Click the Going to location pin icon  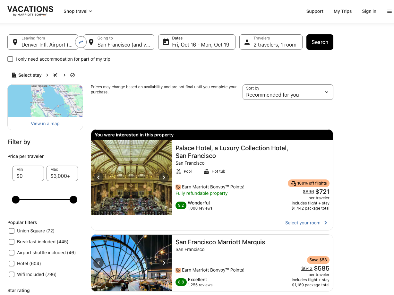click(91, 42)
